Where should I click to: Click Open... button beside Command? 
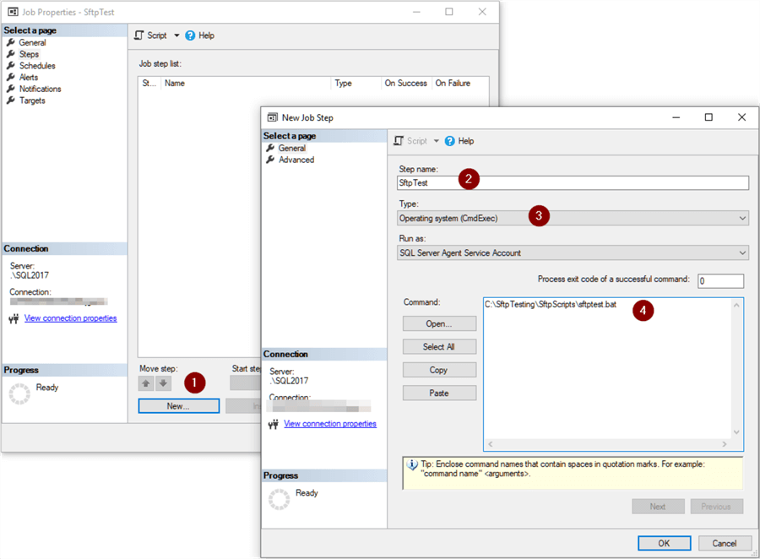click(439, 324)
